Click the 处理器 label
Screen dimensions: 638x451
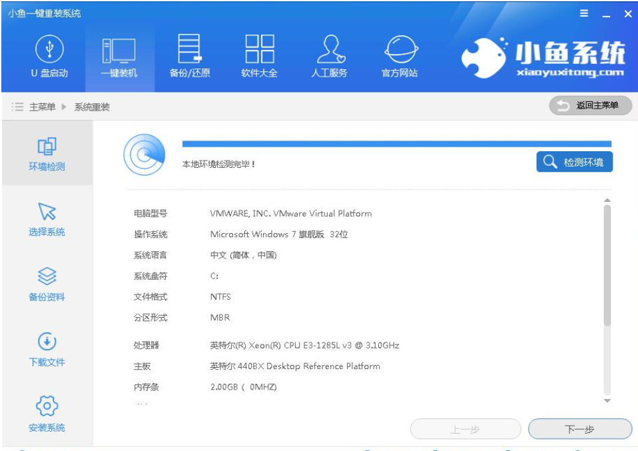pyautogui.click(x=146, y=345)
